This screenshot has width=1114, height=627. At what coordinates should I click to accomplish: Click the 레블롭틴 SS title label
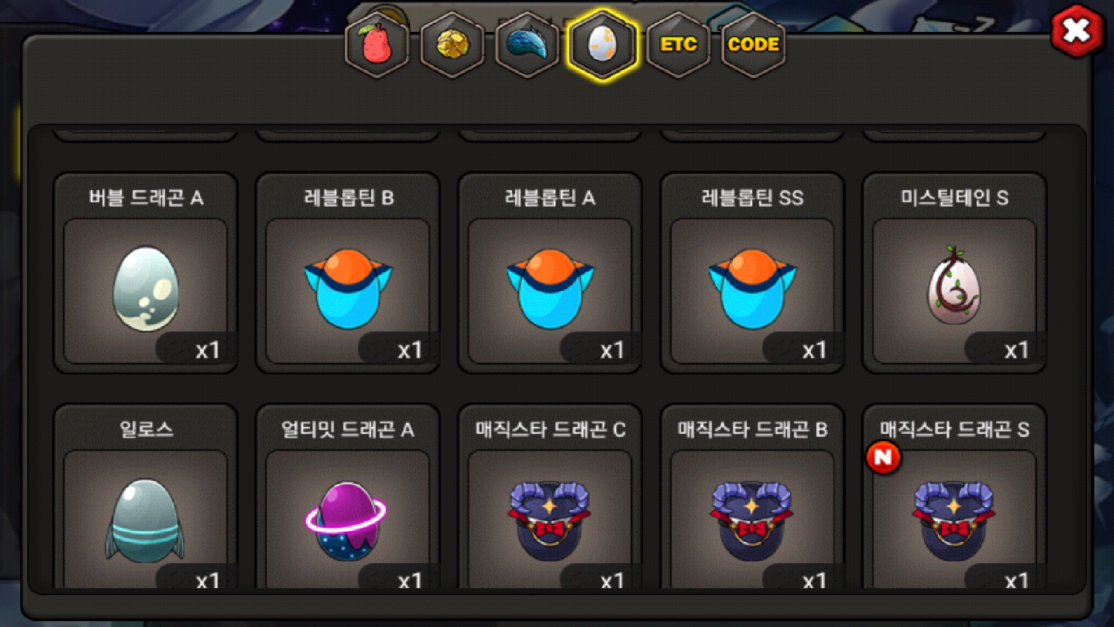753,198
